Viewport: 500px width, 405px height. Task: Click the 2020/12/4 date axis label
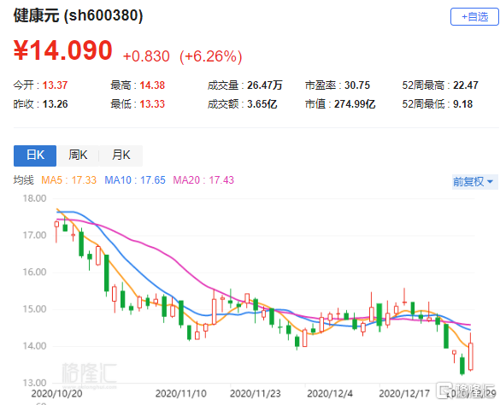[330, 394]
